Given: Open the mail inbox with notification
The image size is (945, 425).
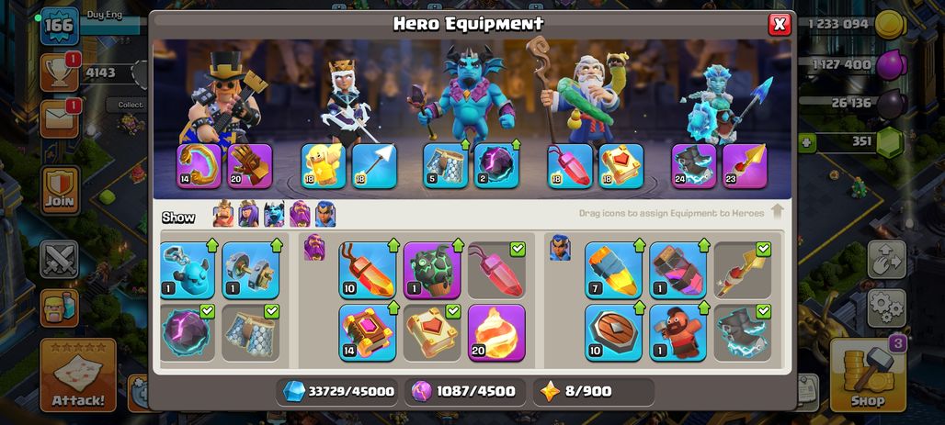Looking at the screenshot, I should 60,118.
